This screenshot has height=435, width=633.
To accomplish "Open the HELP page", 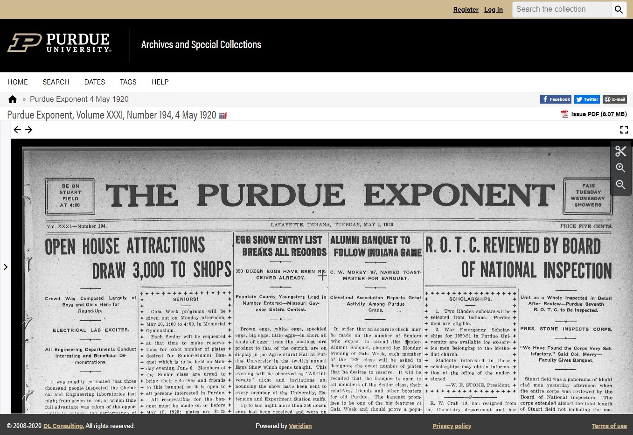I will pyautogui.click(x=160, y=82).
